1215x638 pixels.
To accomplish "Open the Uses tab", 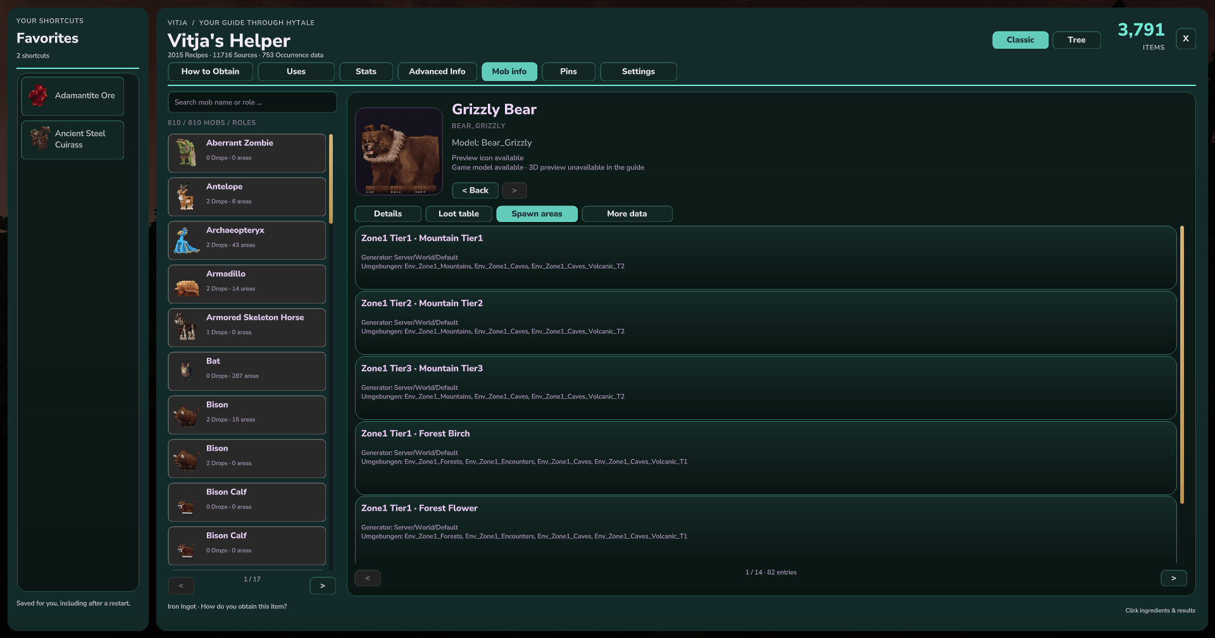I will [296, 71].
